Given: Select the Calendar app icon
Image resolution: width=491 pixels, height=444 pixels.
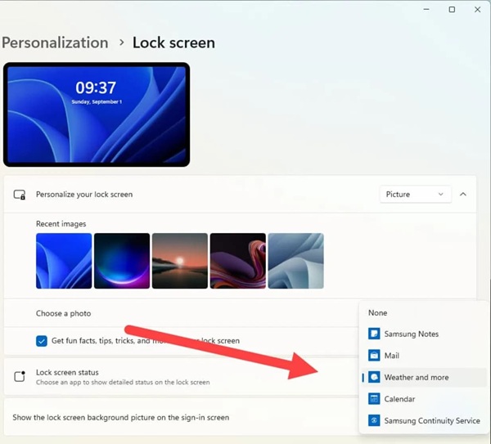Looking at the screenshot, I should 374,399.
